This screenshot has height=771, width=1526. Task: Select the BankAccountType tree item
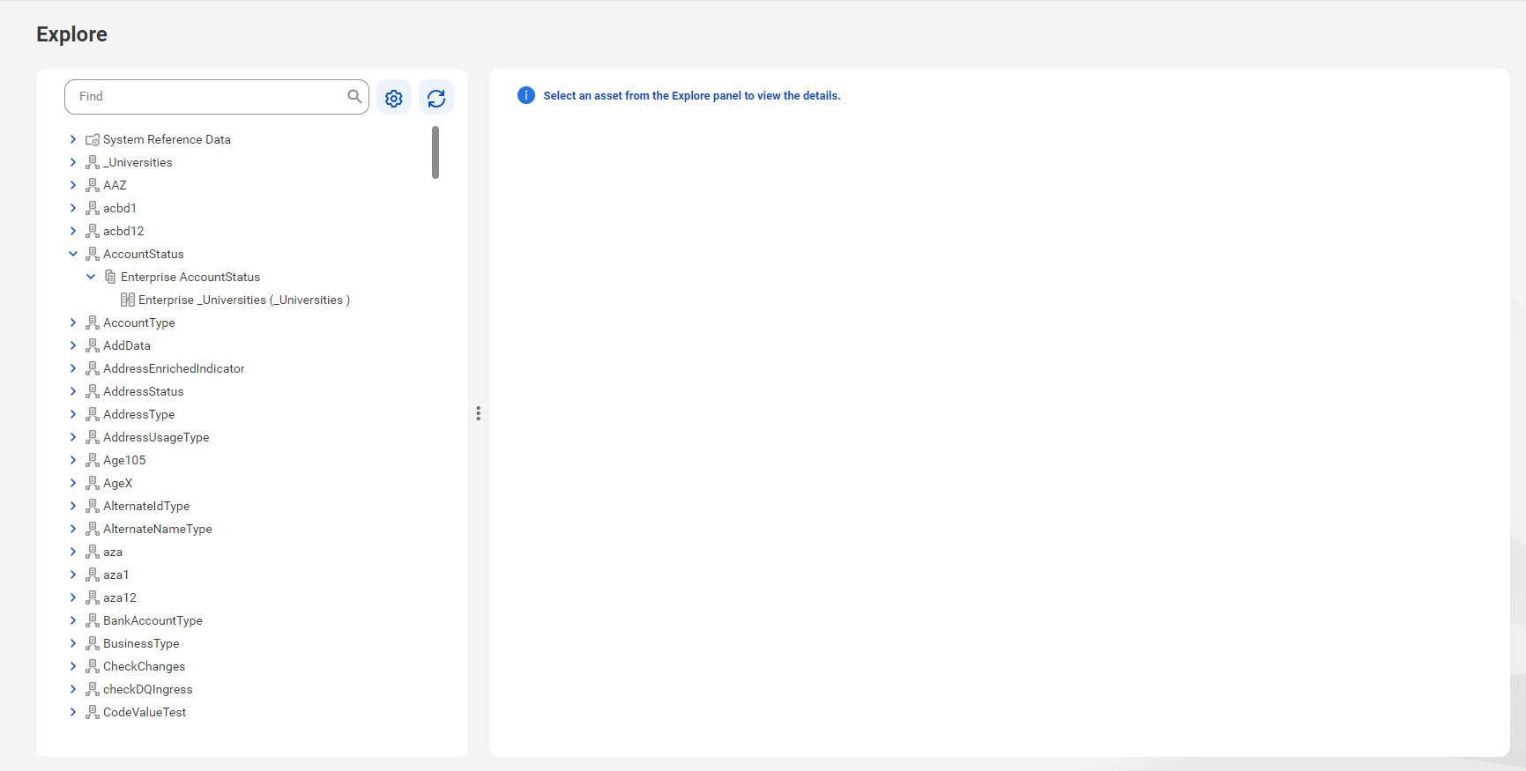[153, 620]
